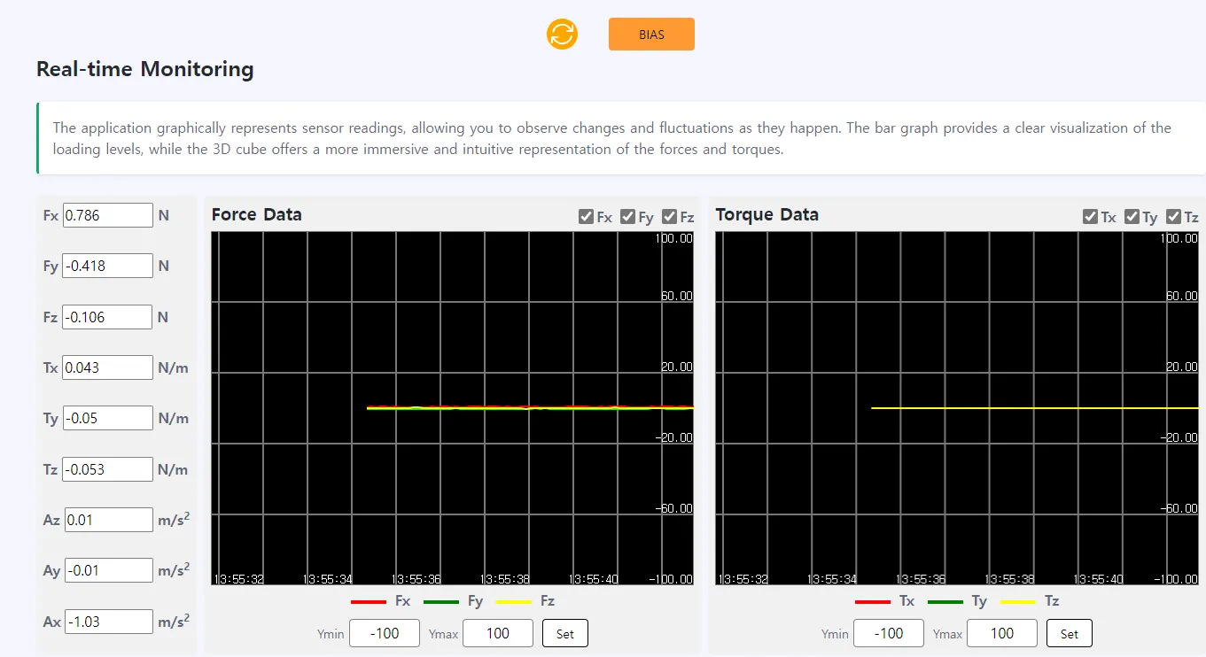Screen dimensions: 1206x657
Task: Toggle the Tx torque checkbox
Action: click(x=1090, y=217)
